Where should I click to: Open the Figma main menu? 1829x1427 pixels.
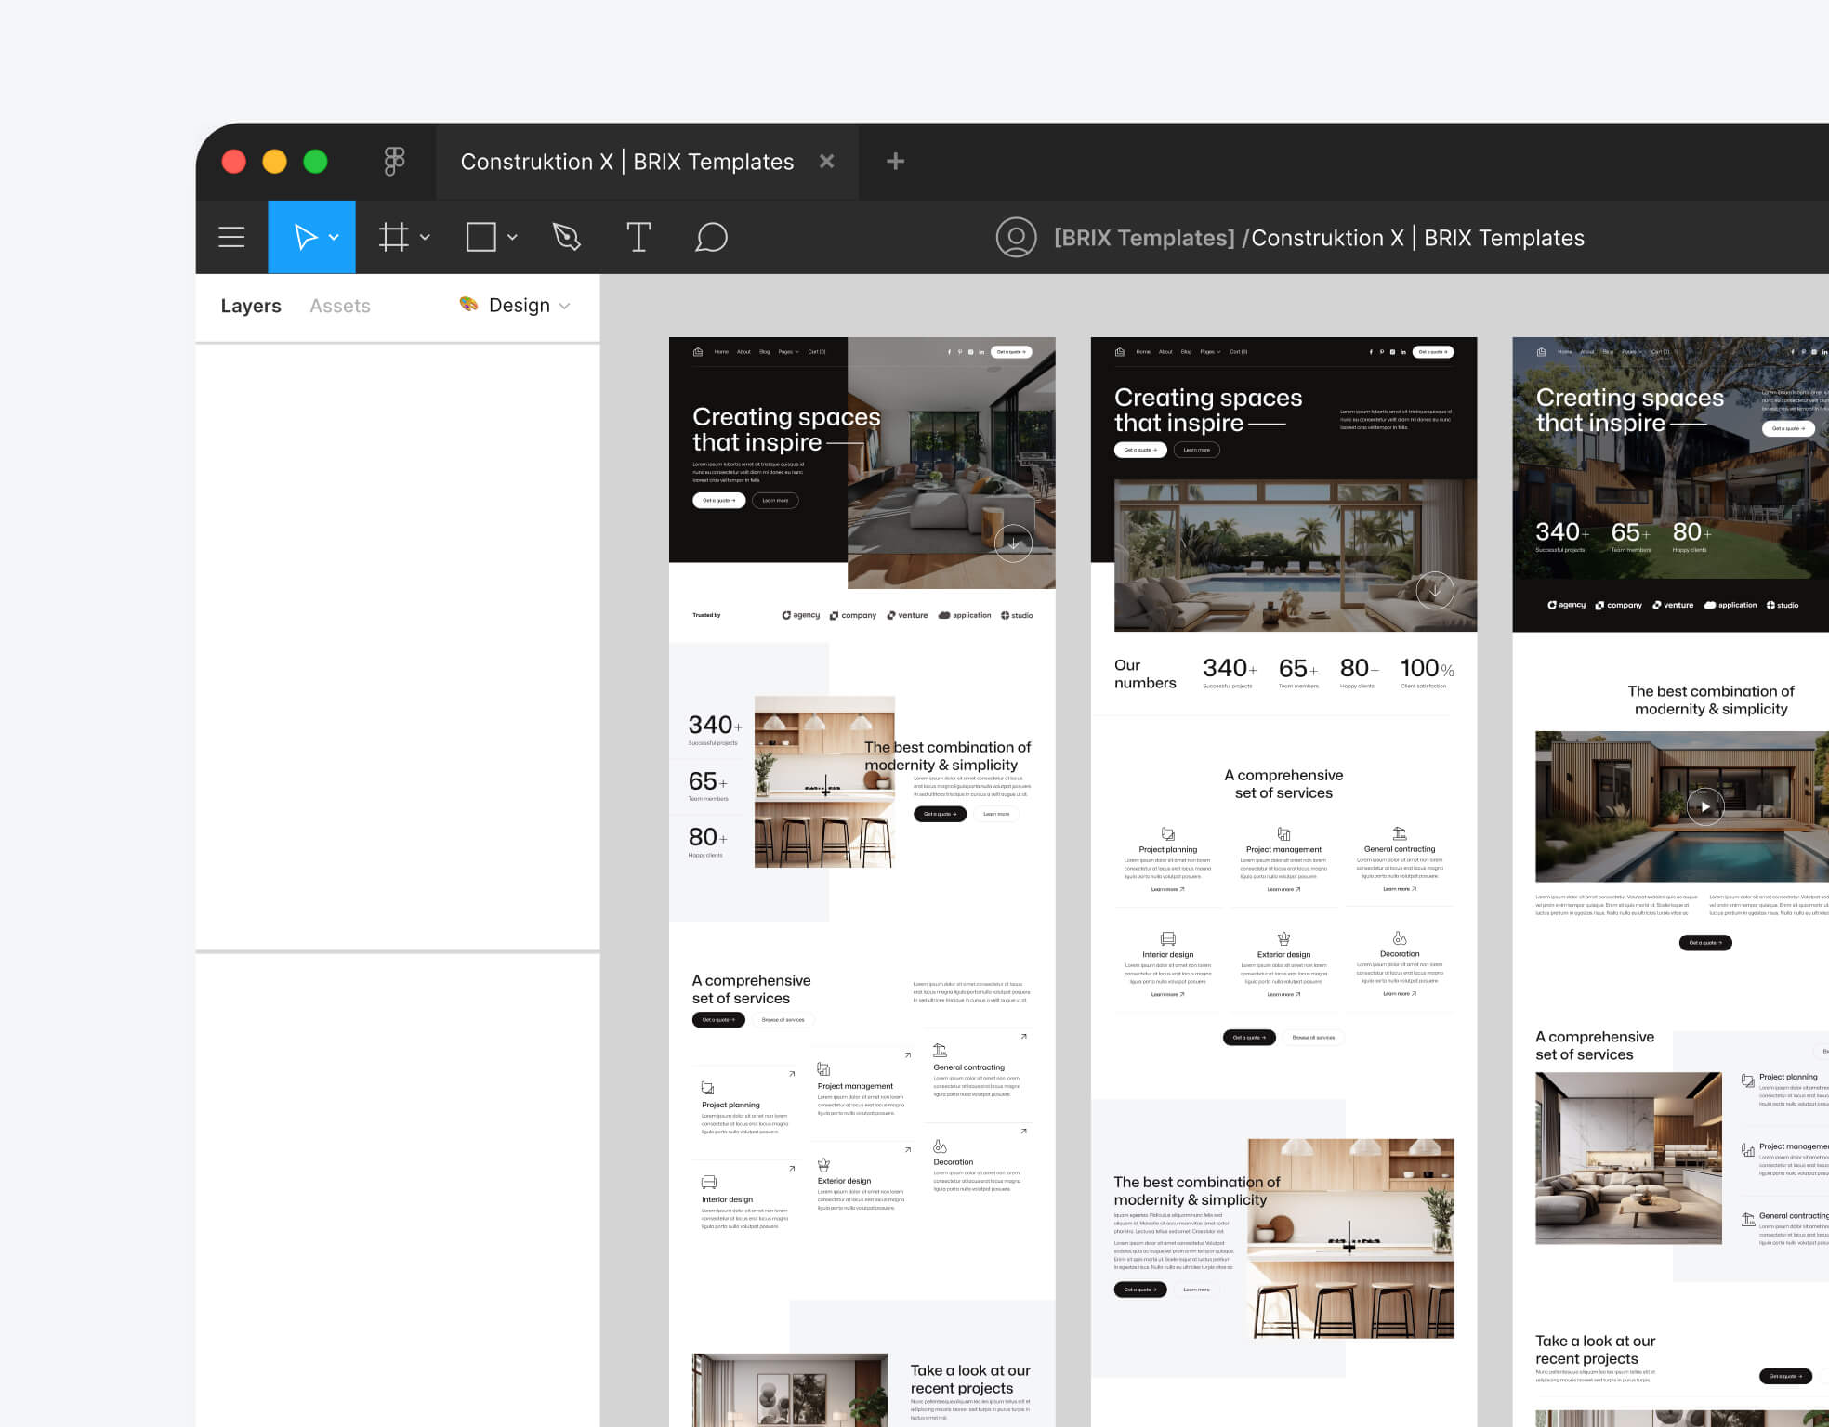coord(230,237)
